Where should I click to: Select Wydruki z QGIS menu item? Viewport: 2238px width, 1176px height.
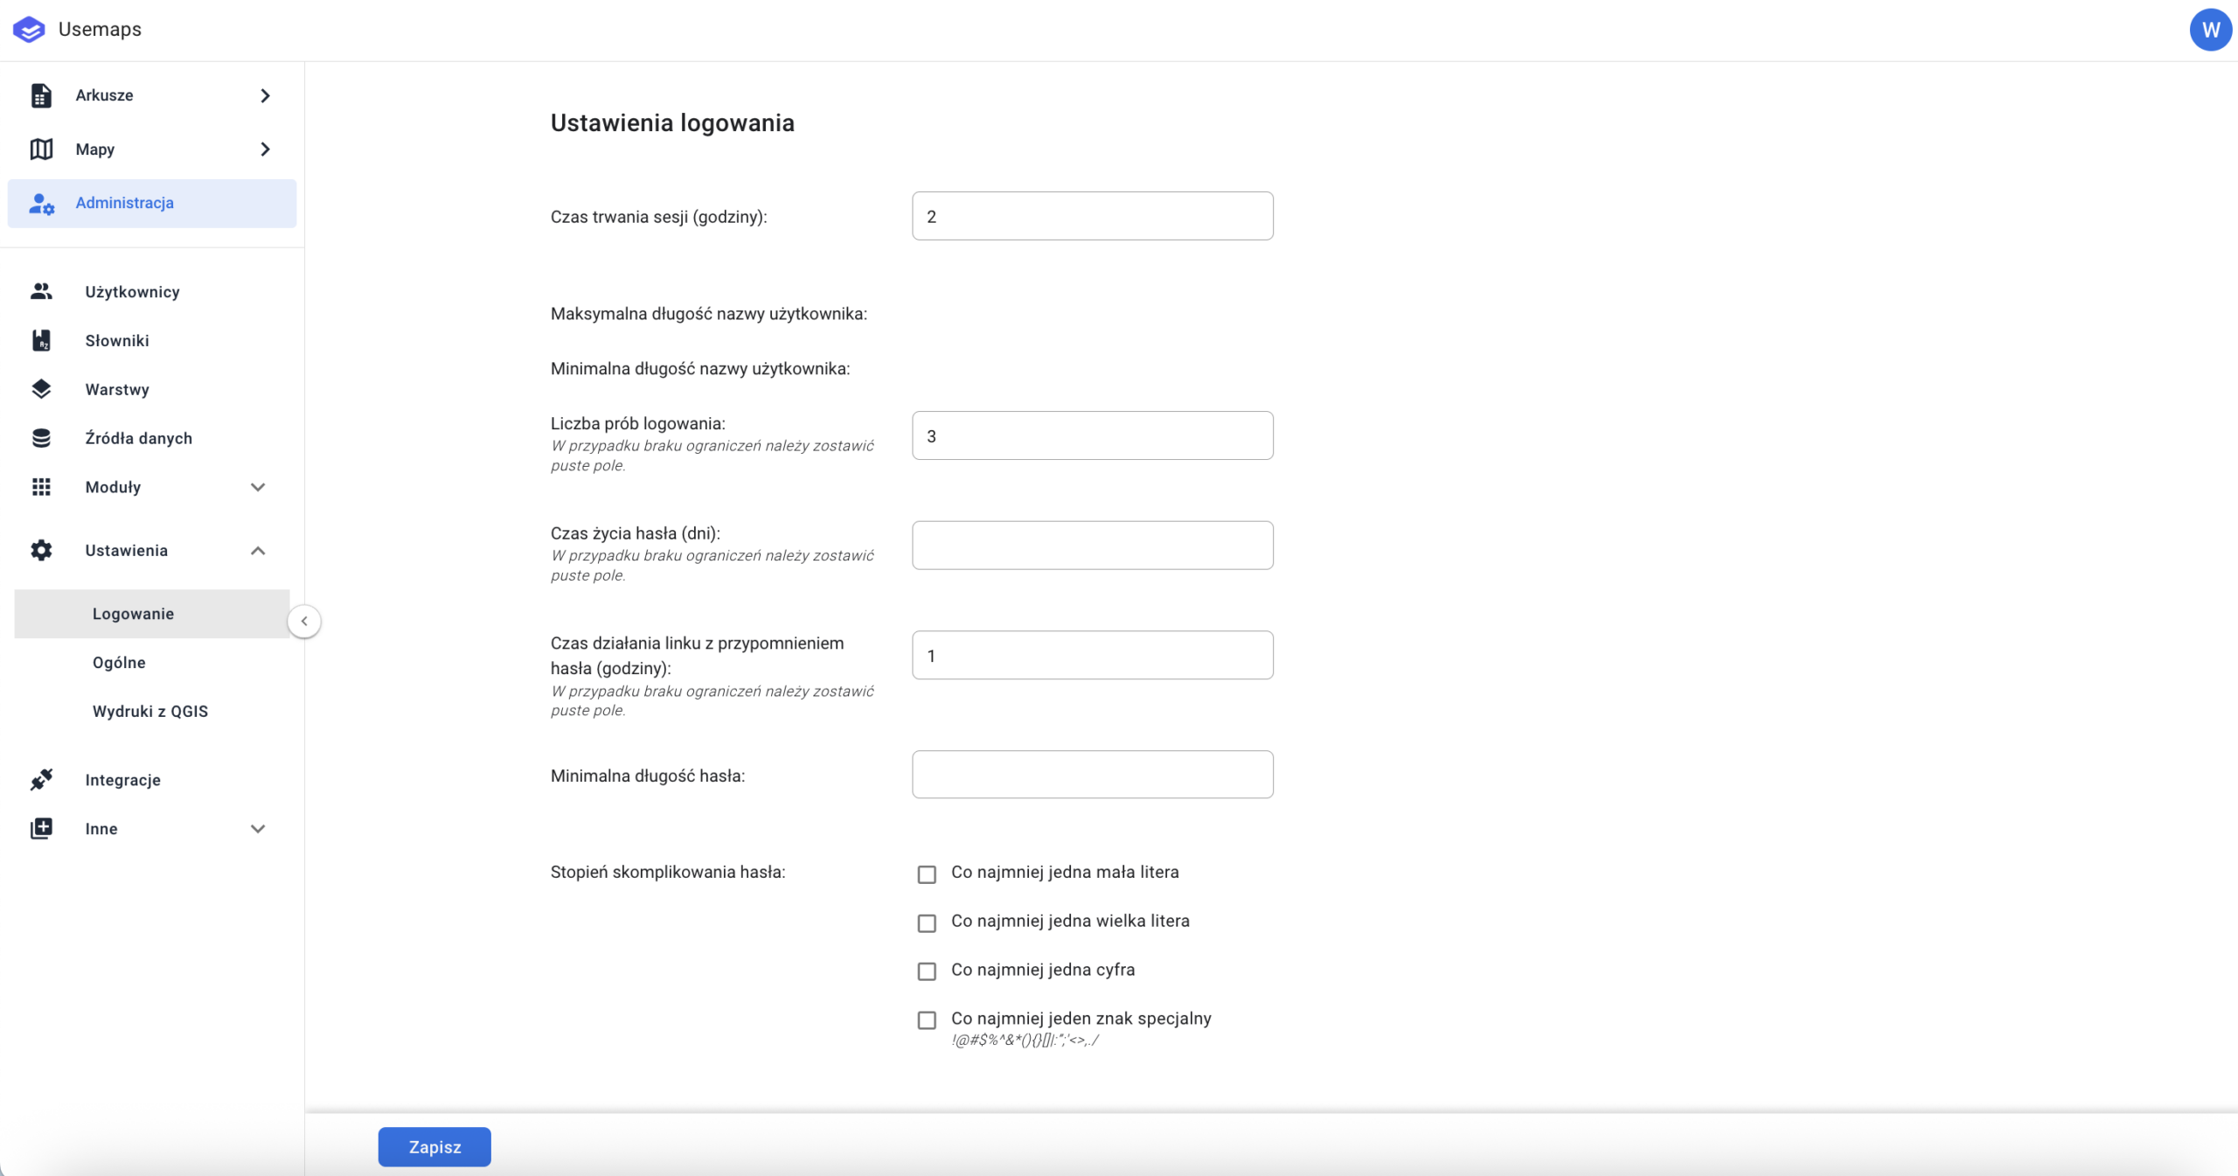coord(150,711)
